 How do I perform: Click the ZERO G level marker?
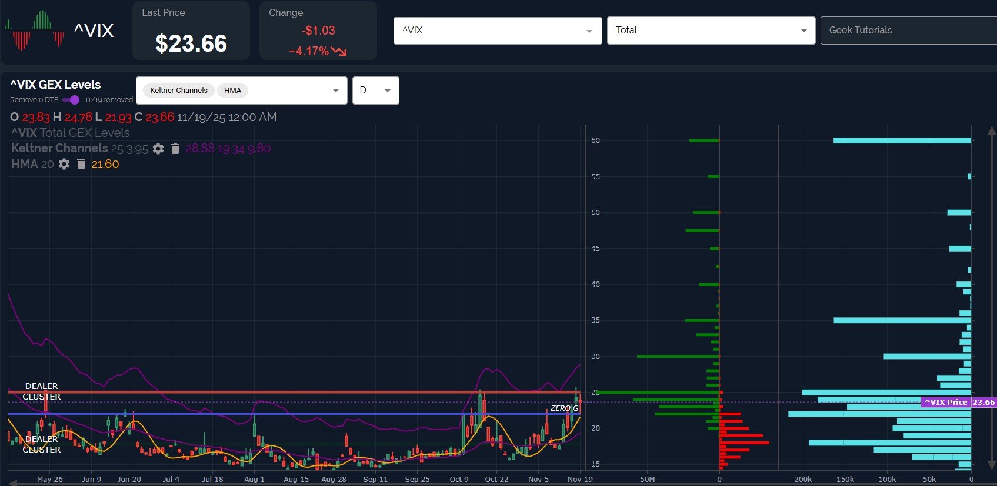564,408
